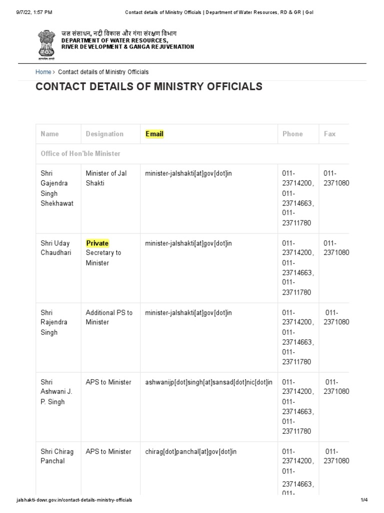384x513 pixels.
Task: Click the name Shri Gajendra Singh Shekhawat
Action: tap(57, 188)
